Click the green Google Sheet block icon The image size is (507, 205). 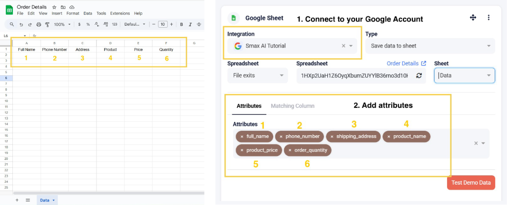pos(234,18)
